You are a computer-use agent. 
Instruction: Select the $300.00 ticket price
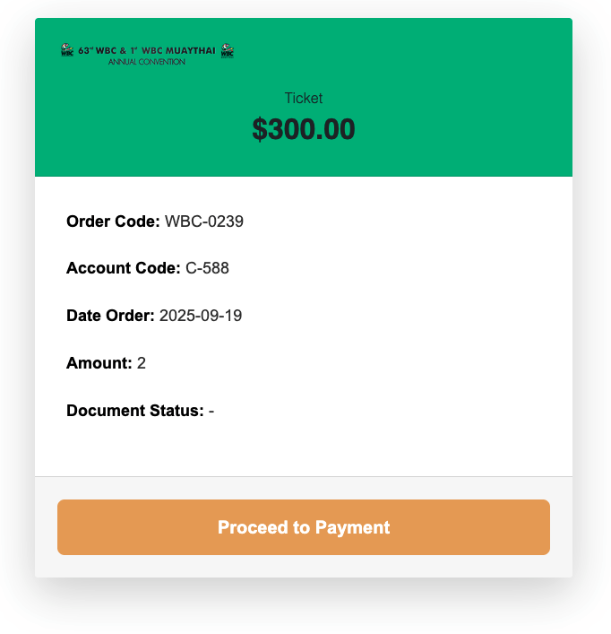point(304,129)
